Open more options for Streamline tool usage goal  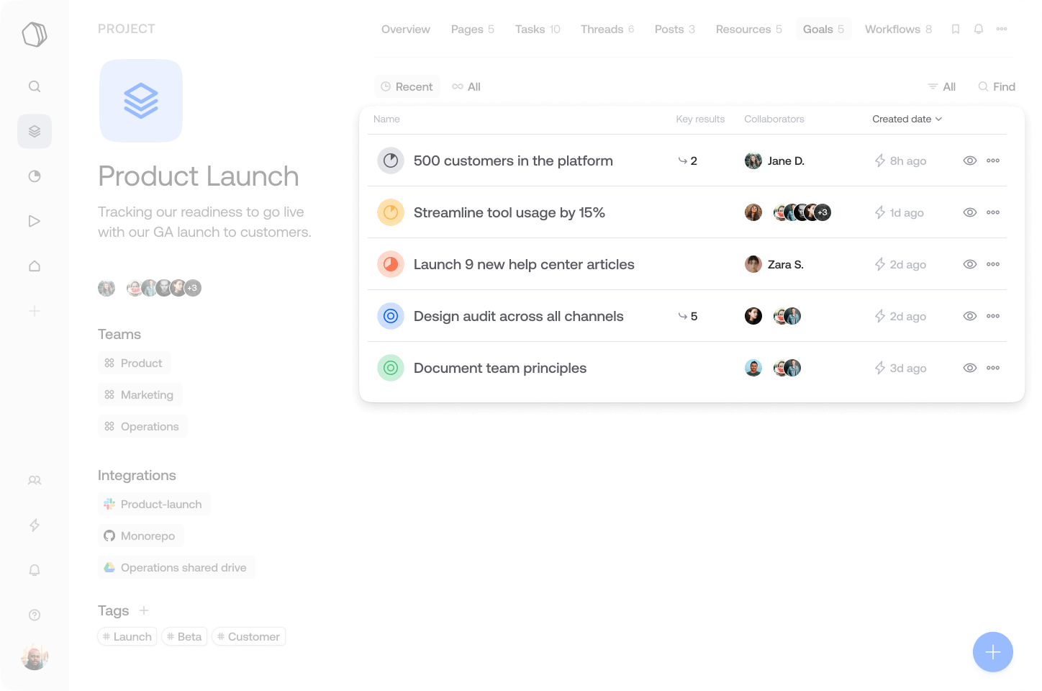pyautogui.click(x=993, y=212)
